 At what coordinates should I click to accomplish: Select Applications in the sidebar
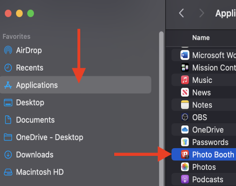pyautogui.click(x=75, y=85)
